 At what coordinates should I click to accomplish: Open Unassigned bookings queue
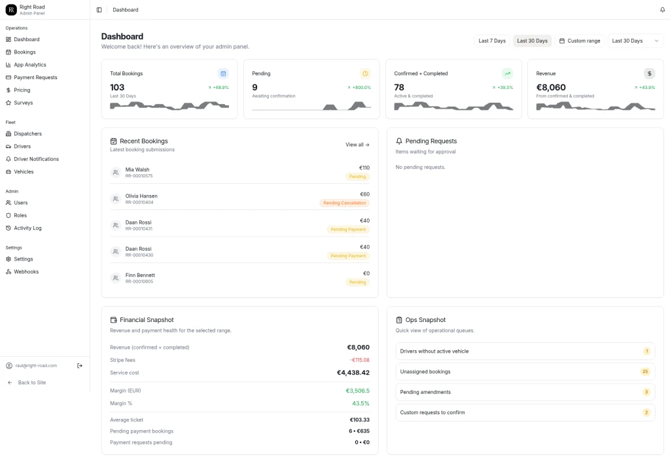(525, 372)
